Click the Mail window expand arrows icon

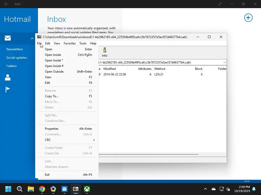point(220,4)
